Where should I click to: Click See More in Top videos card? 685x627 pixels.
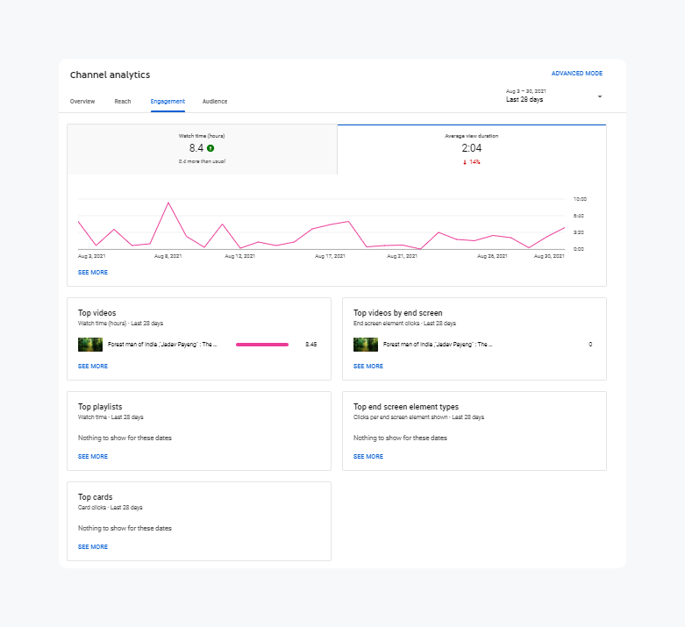point(93,367)
